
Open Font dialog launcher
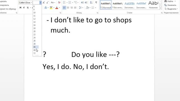[x=60, y=13]
